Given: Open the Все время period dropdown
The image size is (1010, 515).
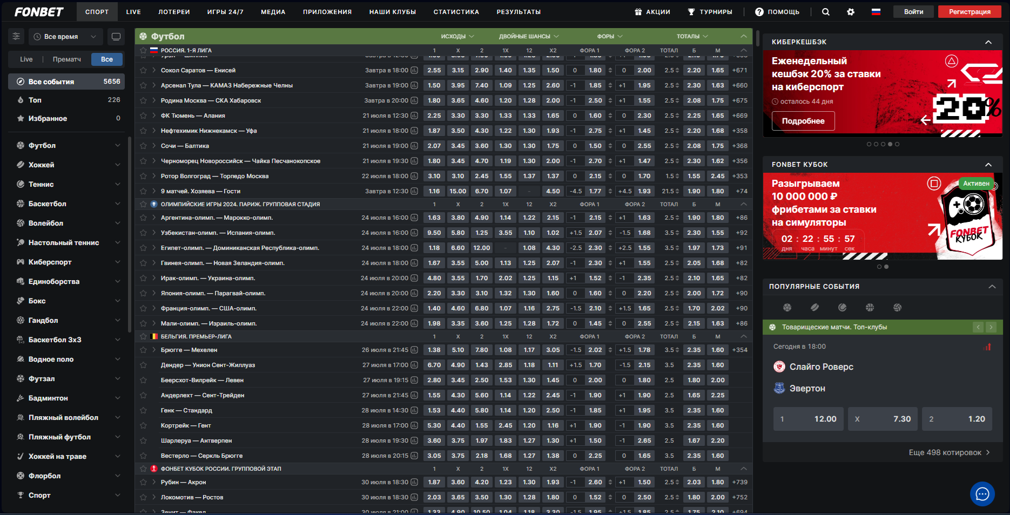Looking at the screenshot, I should point(65,36).
